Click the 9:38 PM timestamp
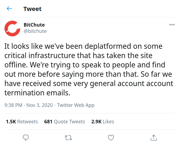This screenshot has height=145, width=177. [13, 105]
